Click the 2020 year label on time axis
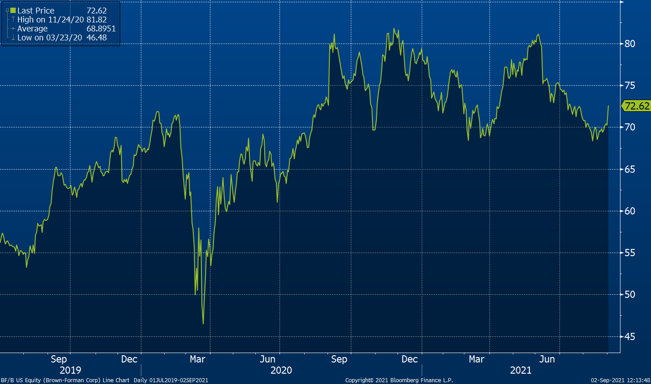The image size is (651, 384). point(281,370)
